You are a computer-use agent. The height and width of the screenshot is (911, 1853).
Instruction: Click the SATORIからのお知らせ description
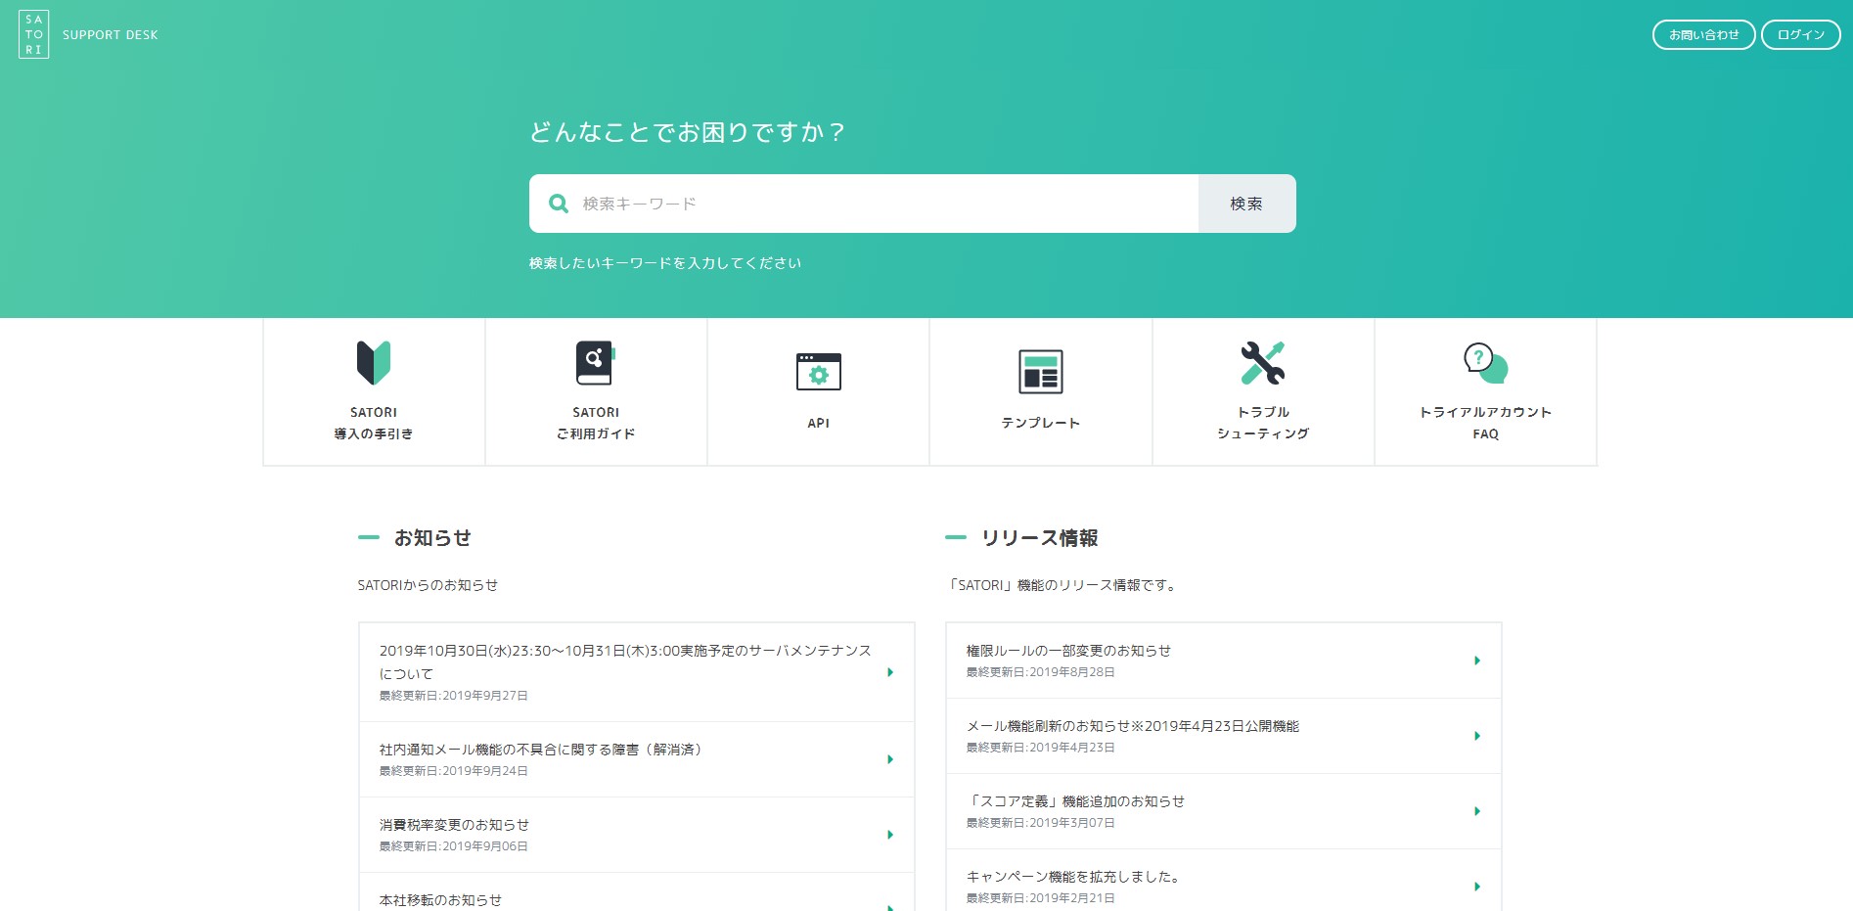pos(428,585)
